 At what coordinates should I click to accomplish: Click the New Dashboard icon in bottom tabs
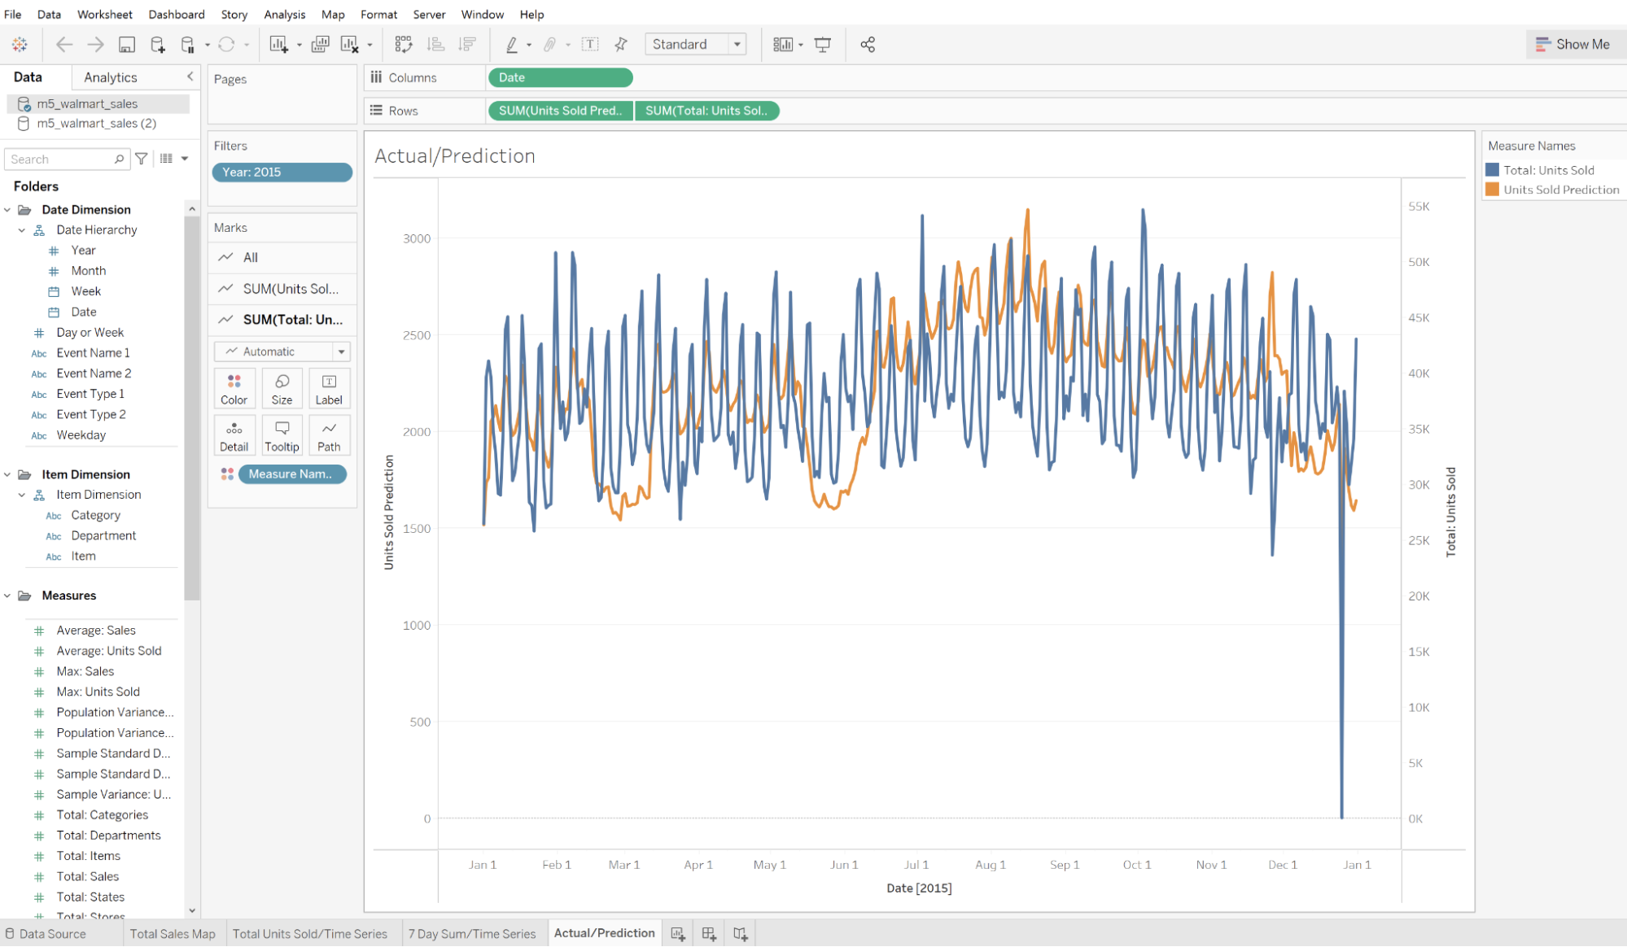[x=709, y=933]
